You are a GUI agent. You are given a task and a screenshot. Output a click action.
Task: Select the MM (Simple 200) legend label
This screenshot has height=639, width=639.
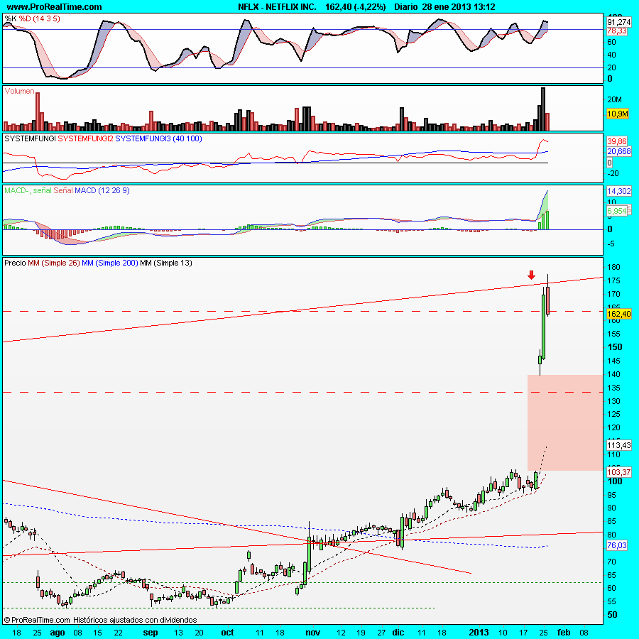(109, 263)
